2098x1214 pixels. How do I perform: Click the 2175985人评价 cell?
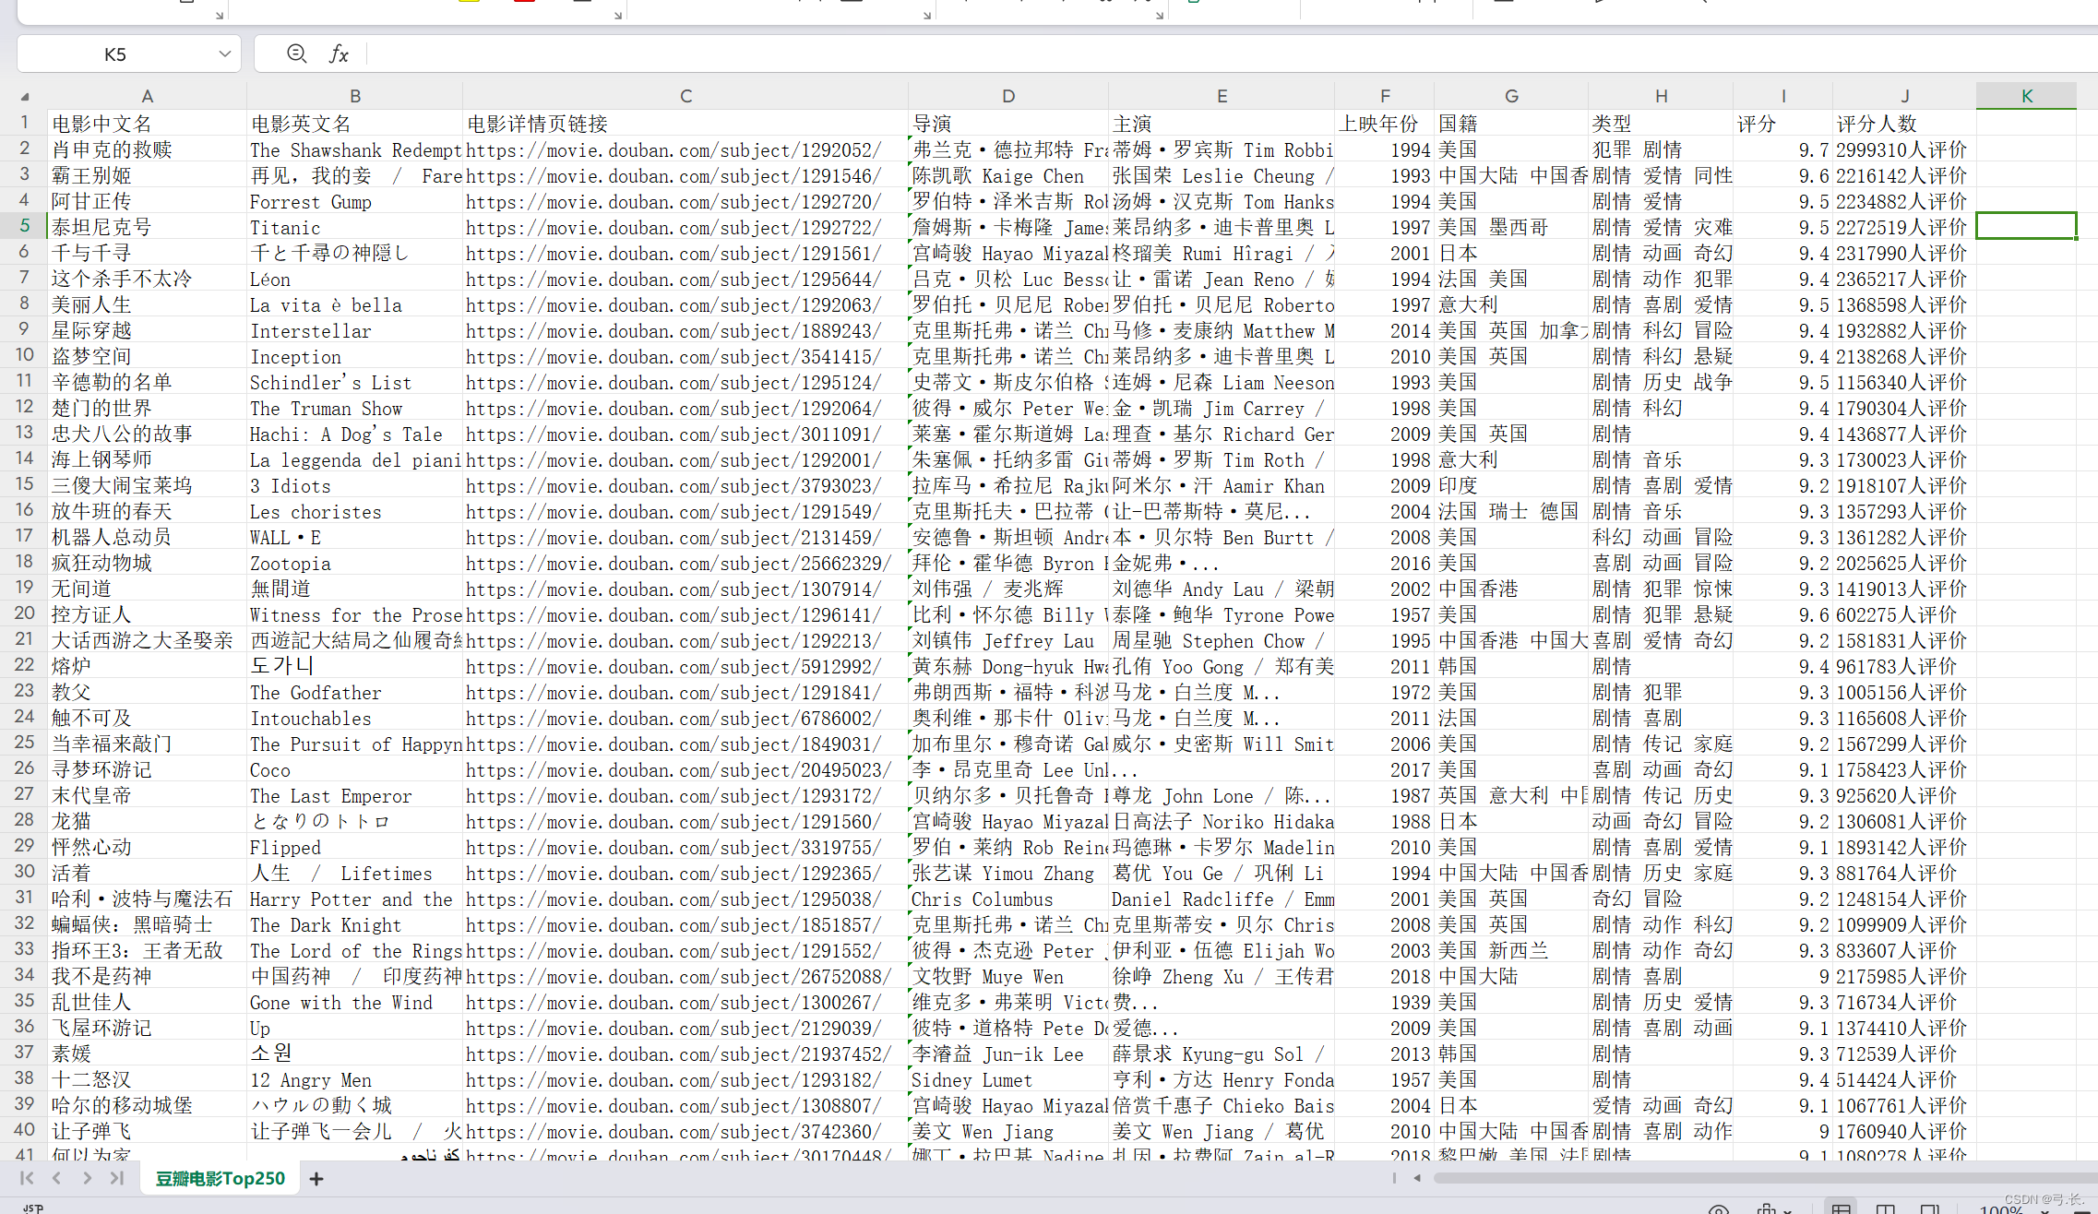(1904, 976)
